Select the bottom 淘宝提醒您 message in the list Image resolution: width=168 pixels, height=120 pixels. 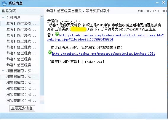point(20,100)
